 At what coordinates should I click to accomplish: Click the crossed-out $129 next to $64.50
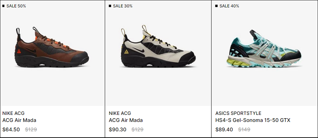[x=31, y=129]
